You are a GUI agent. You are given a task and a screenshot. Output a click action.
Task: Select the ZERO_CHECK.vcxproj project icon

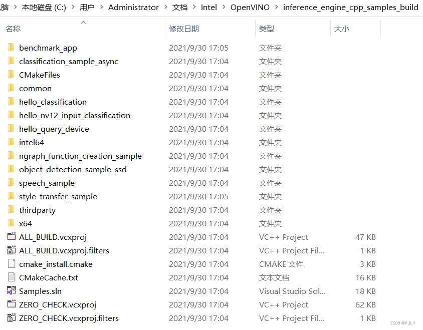(x=12, y=304)
